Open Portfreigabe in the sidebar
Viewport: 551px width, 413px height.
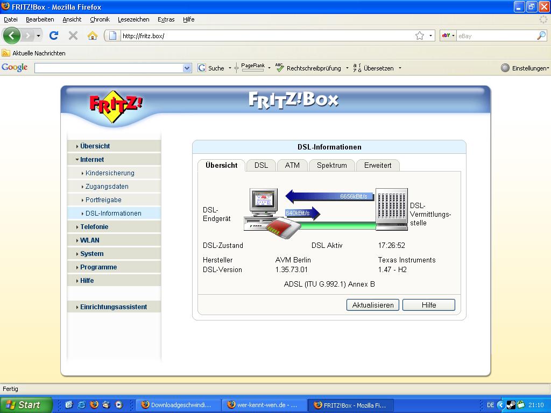pyautogui.click(x=114, y=200)
